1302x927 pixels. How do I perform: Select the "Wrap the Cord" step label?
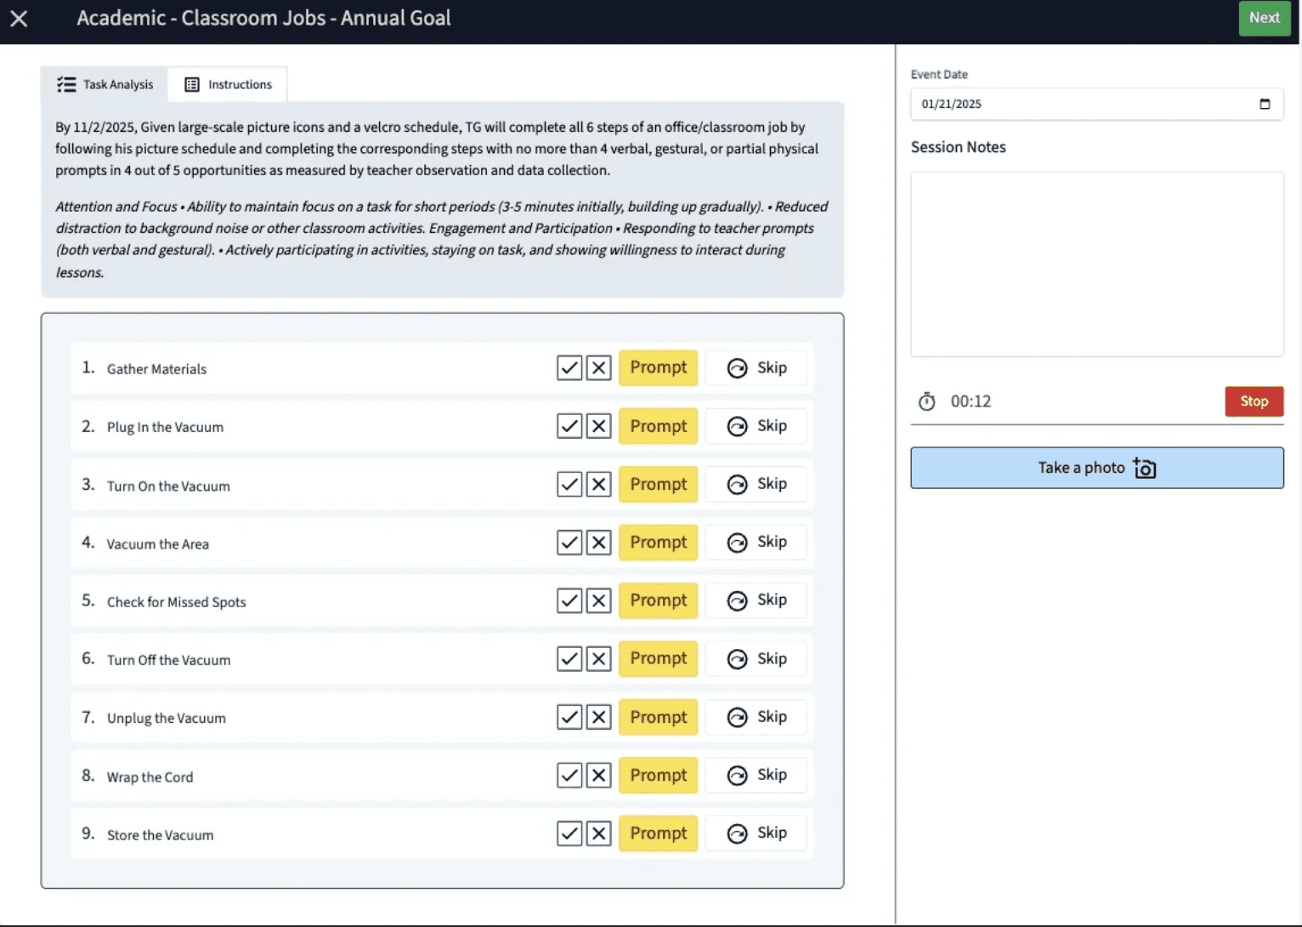click(x=150, y=777)
